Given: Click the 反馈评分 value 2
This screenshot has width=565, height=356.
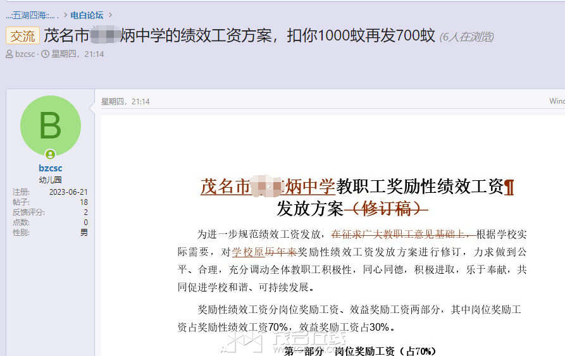Looking at the screenshot, I should [86, 212].
